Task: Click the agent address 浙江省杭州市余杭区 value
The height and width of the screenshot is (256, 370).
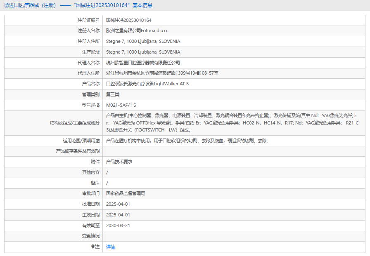Action: point(162,73)
